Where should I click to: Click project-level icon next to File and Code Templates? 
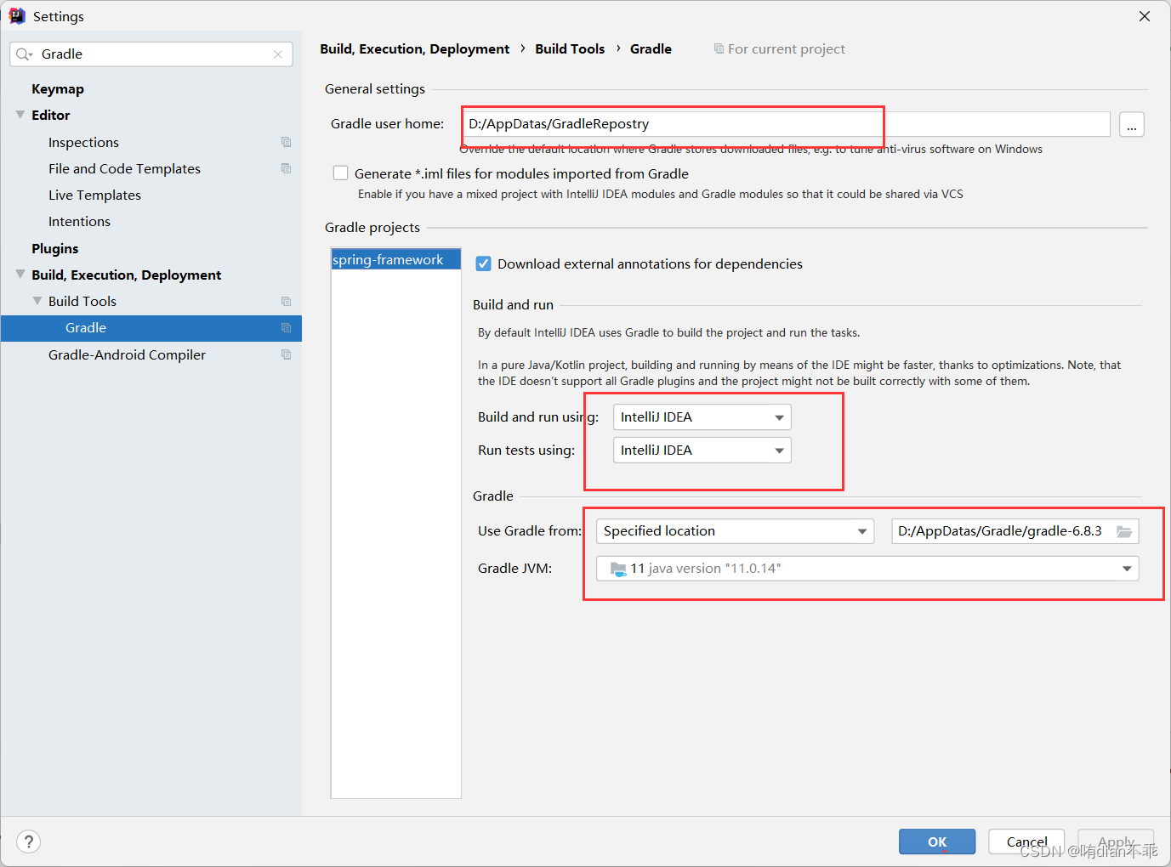pos(286,168)
